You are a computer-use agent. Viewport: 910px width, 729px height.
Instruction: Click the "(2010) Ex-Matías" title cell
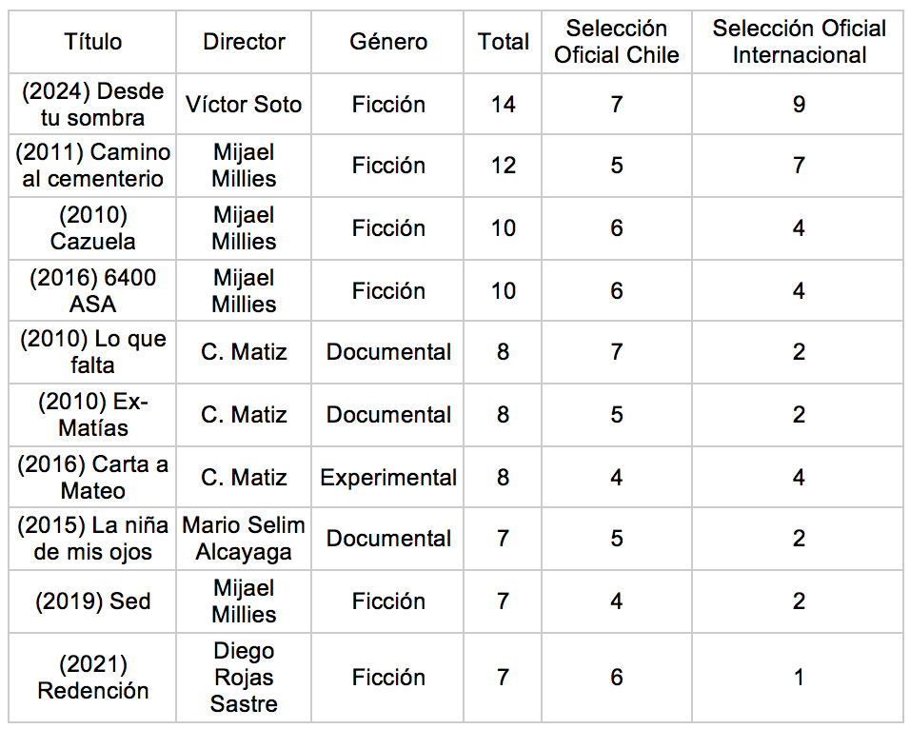[93, 415]
